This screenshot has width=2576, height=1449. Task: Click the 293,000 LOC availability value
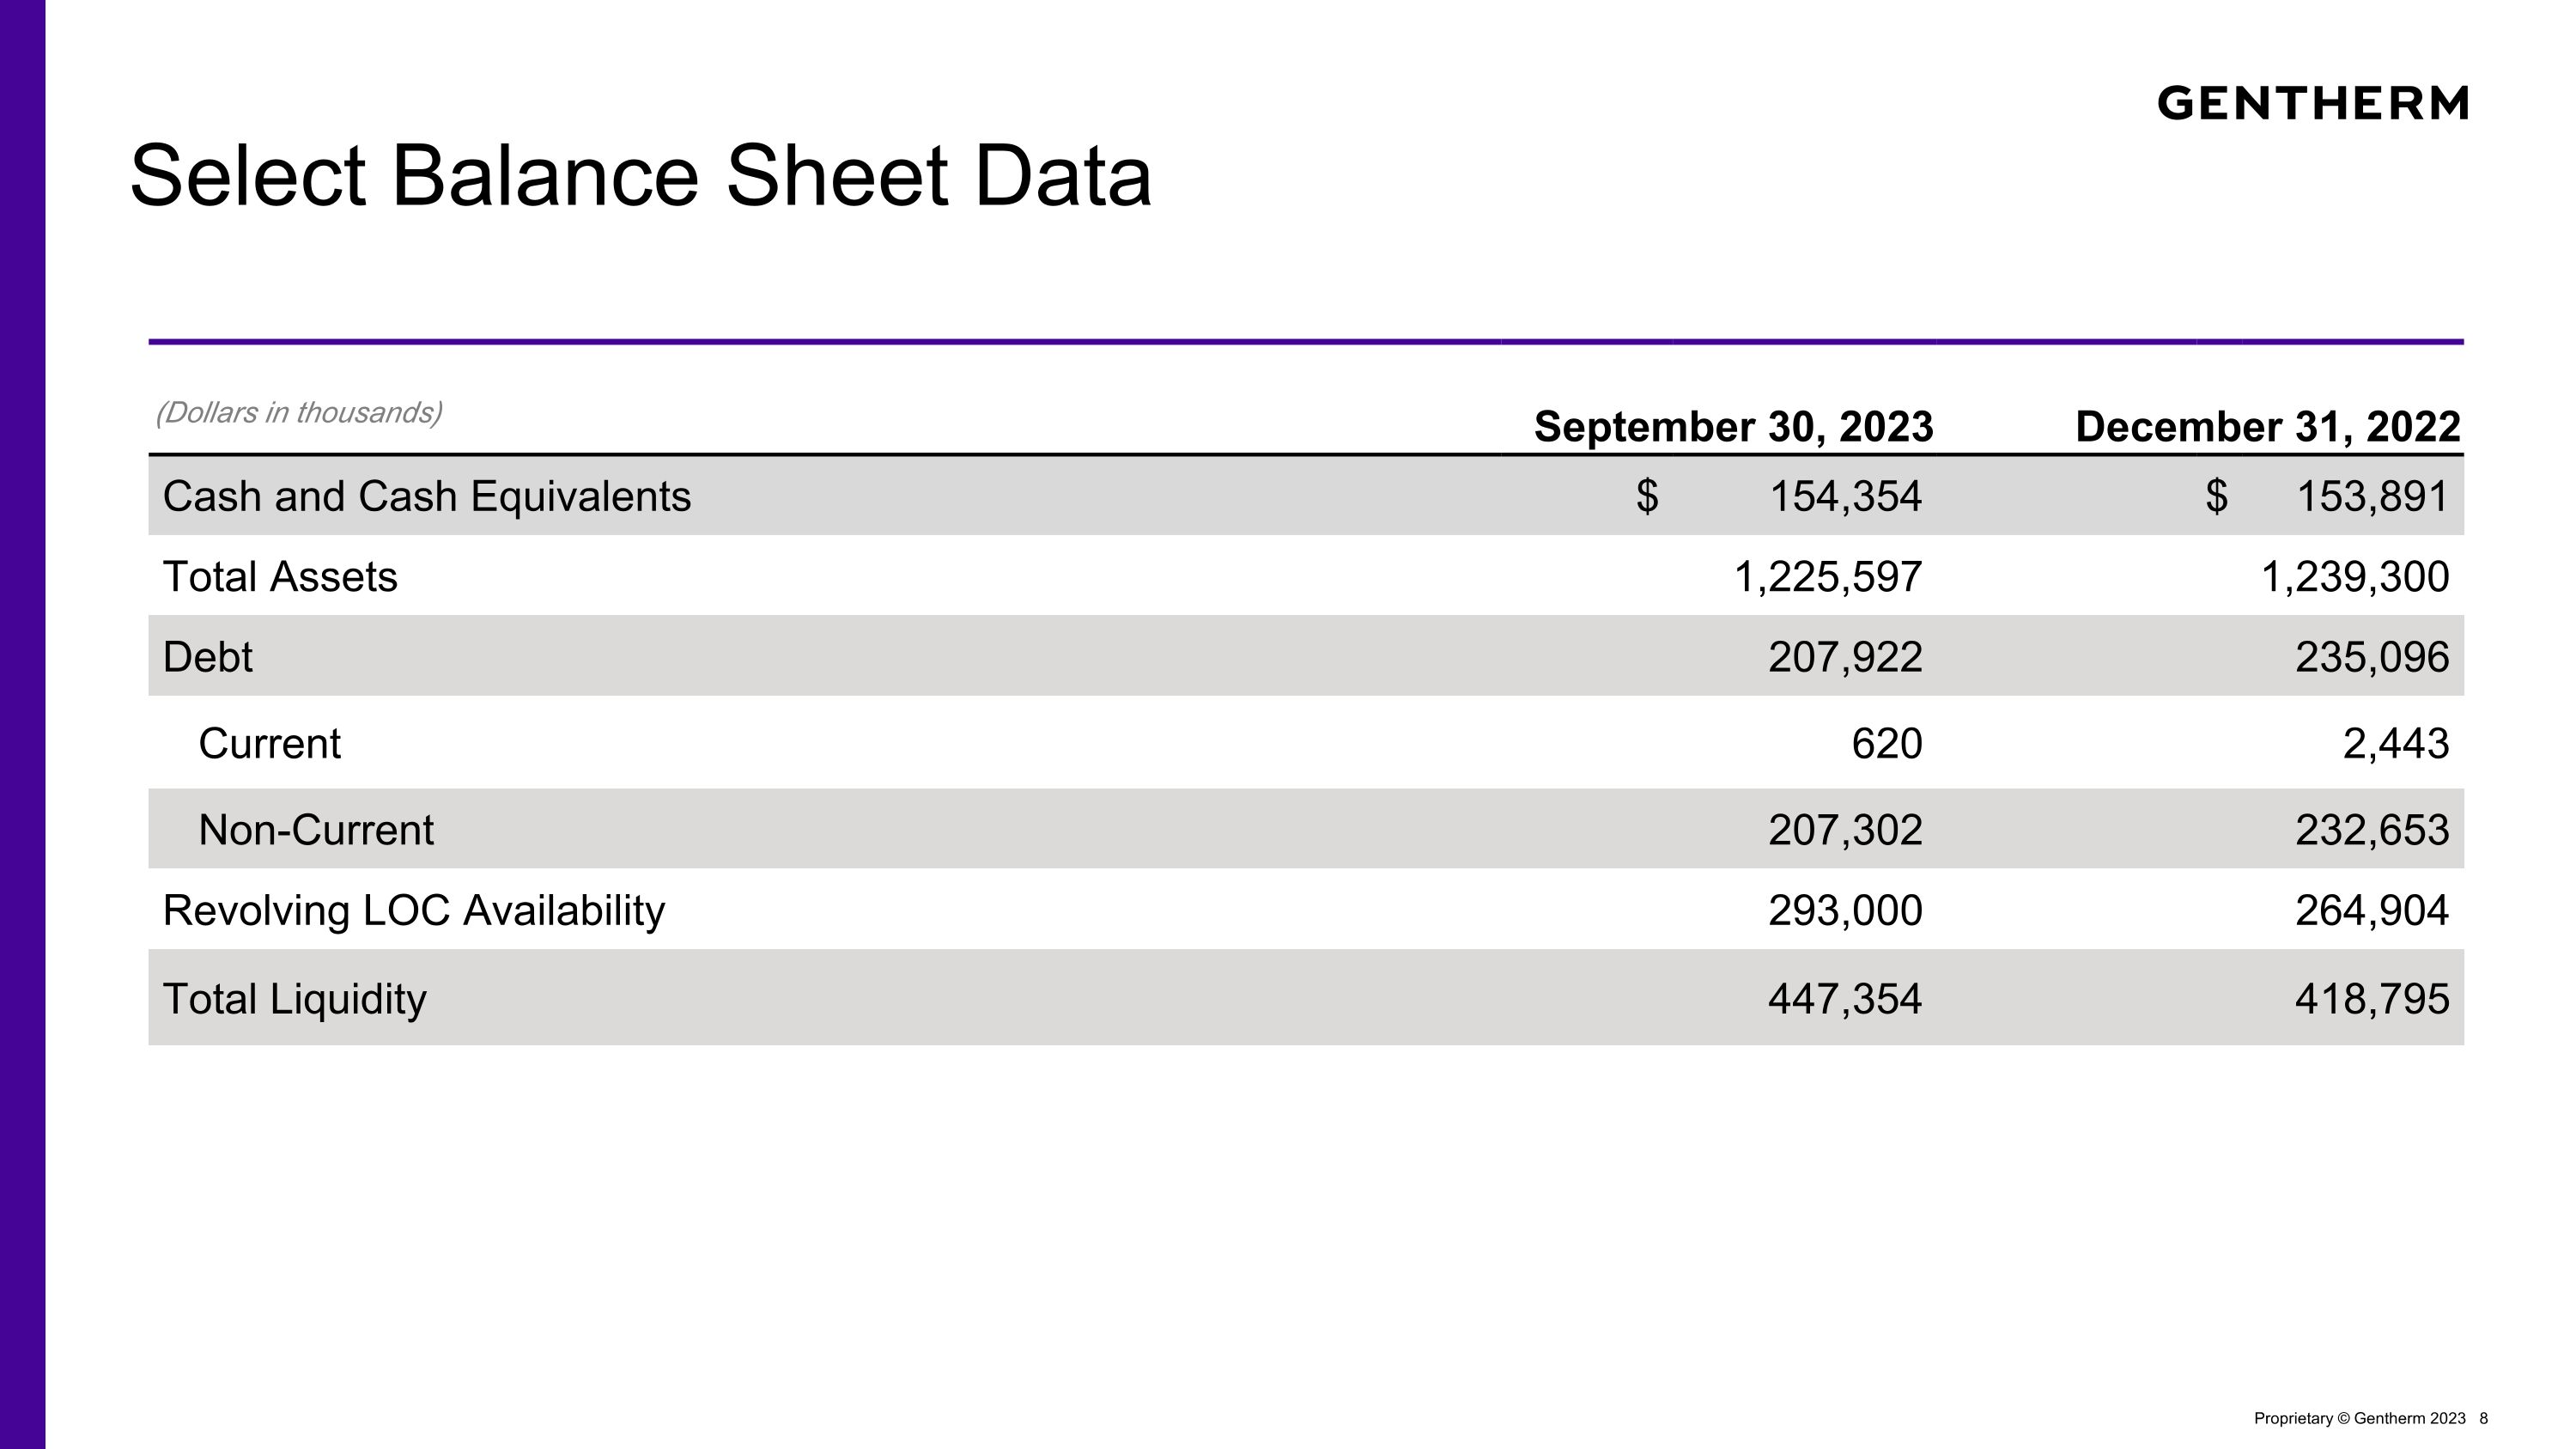pyautogui.click(x=1845, y=911)
